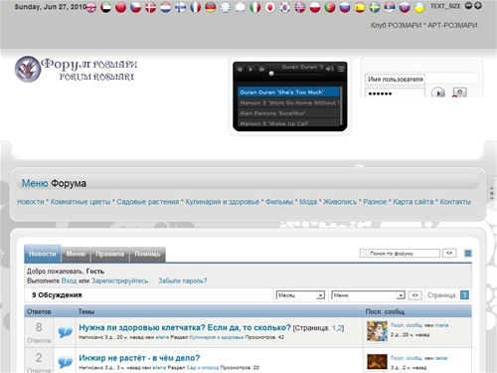The image size is (497, 373).
Task: Open Кулинария и здоровье menu link
Action: [x=222, y=202]
